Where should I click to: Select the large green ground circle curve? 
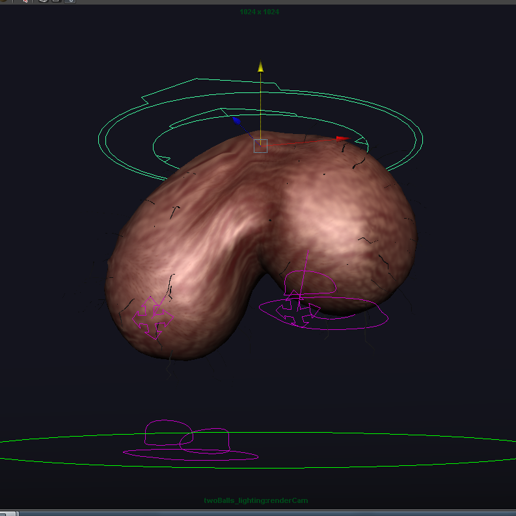coord(258,450)
